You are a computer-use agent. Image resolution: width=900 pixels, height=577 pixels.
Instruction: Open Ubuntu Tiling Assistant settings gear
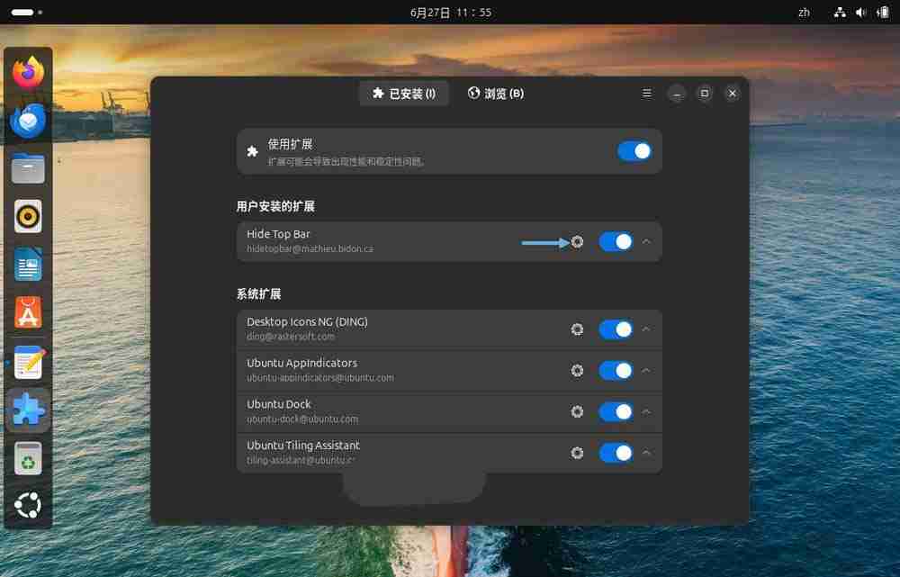tap(577, 453)
